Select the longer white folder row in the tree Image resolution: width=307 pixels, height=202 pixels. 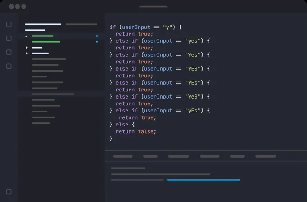40,53
